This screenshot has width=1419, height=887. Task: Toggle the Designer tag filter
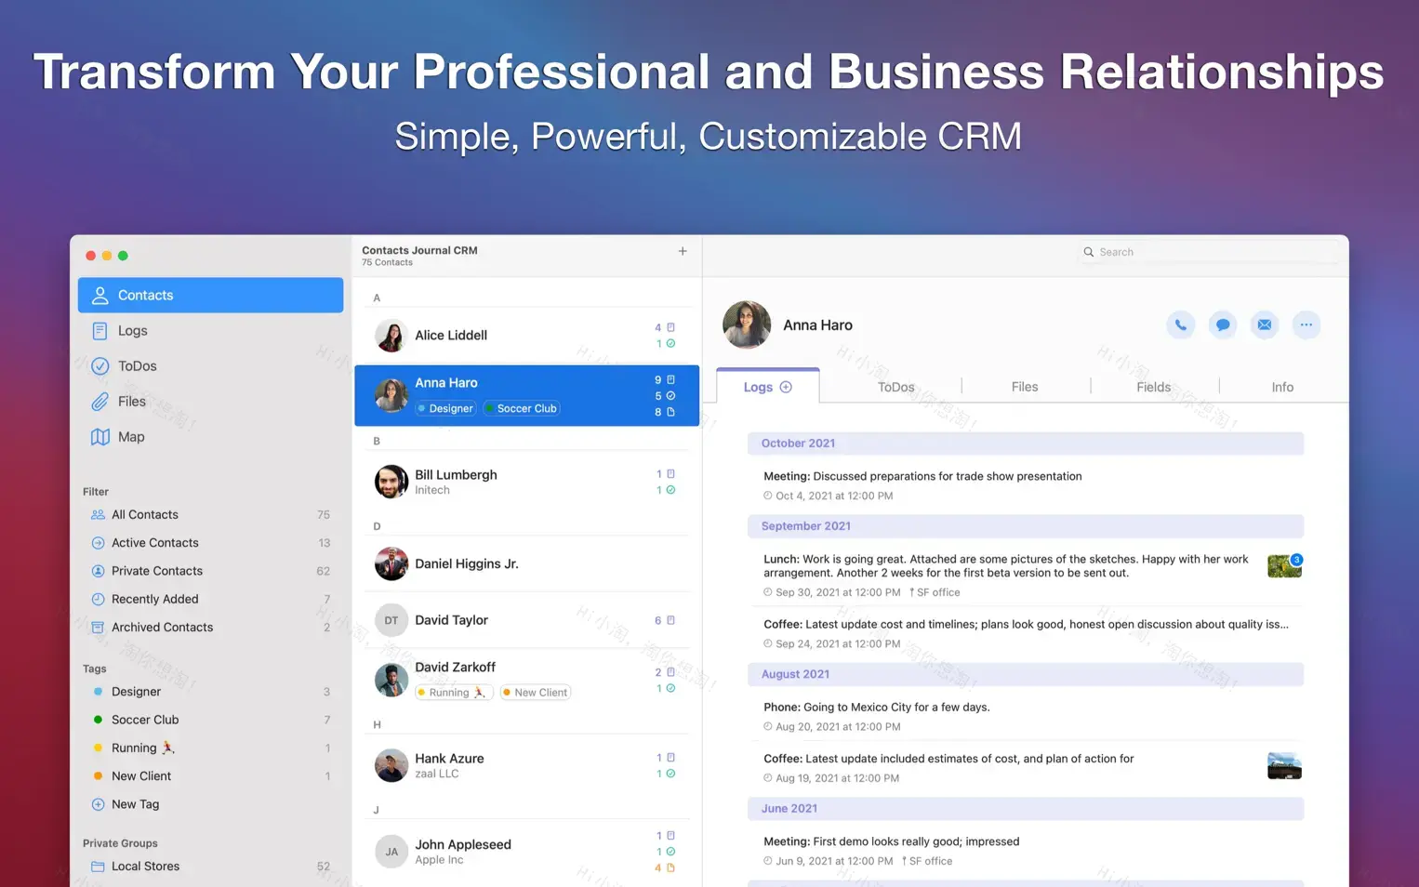pyautogui.click(x=137, y=691)
